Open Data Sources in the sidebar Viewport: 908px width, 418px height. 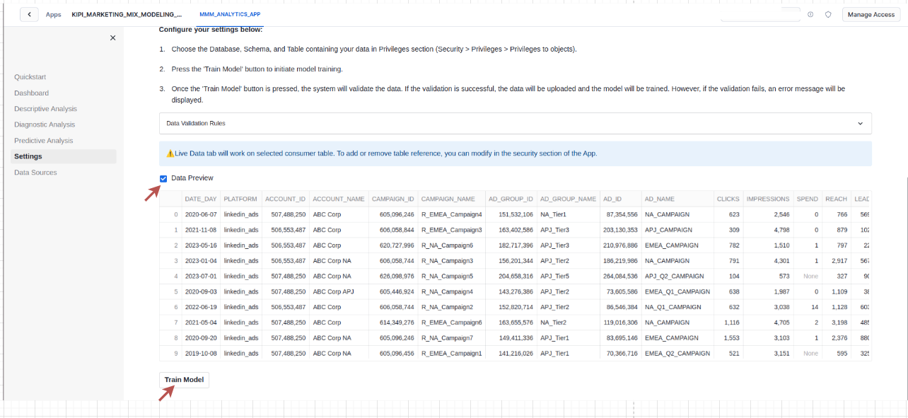[35, 173]
